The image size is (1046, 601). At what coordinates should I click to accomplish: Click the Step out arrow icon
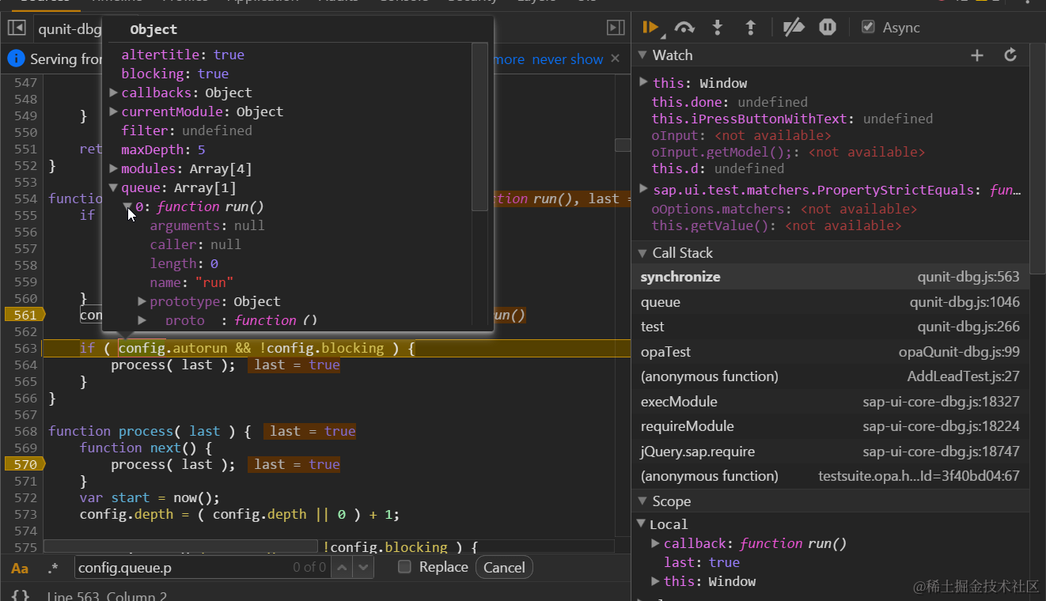[x=751, y=28]
